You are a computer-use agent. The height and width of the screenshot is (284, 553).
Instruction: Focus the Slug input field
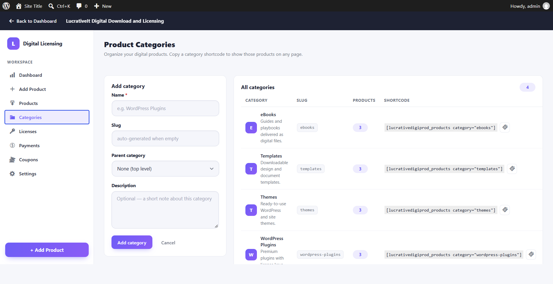coord(165,139)
